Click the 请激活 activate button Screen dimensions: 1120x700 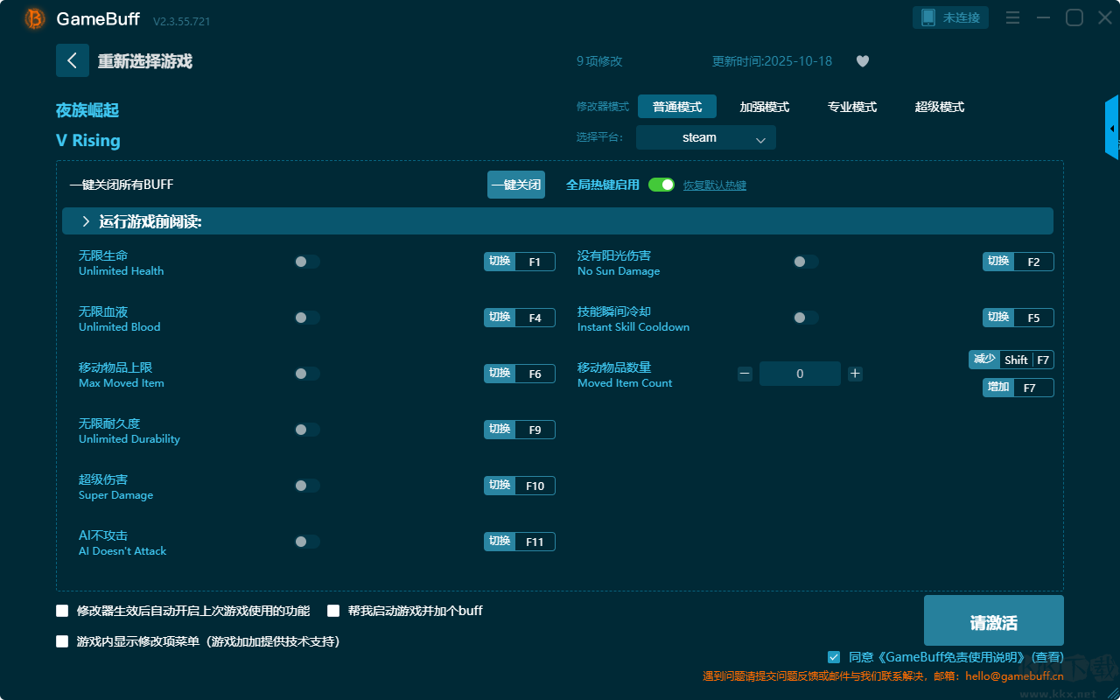point(994,621)
